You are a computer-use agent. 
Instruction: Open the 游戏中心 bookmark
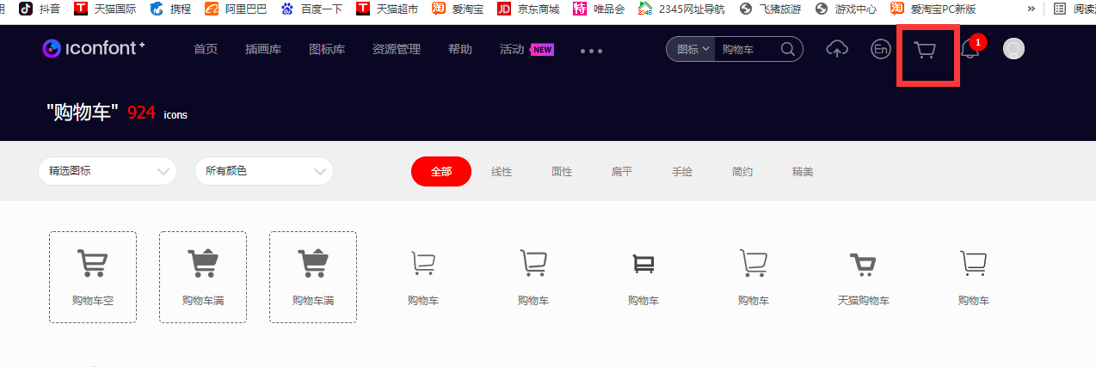[x=846, y=9]
